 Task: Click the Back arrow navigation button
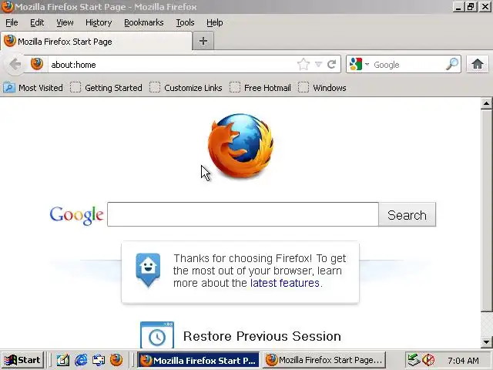[15, 65]
